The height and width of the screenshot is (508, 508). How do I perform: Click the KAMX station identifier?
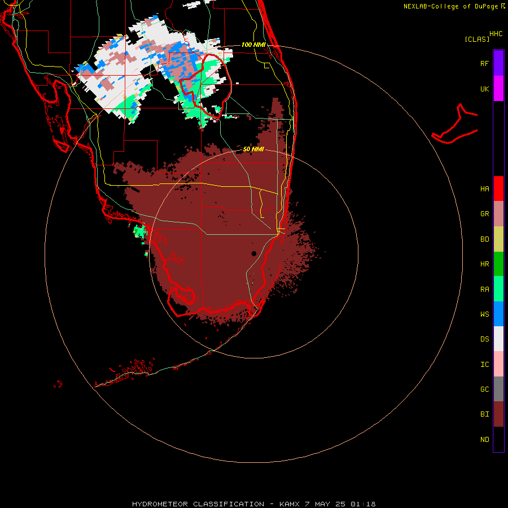tap(290, 504)
